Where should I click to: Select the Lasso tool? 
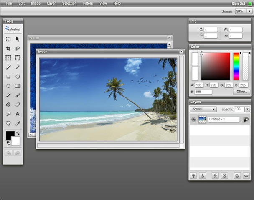[18, 48]
